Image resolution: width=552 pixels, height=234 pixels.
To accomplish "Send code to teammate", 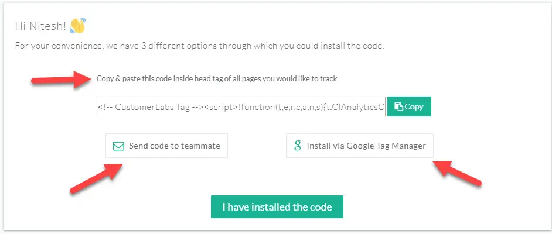I will [x=166, y=146].
